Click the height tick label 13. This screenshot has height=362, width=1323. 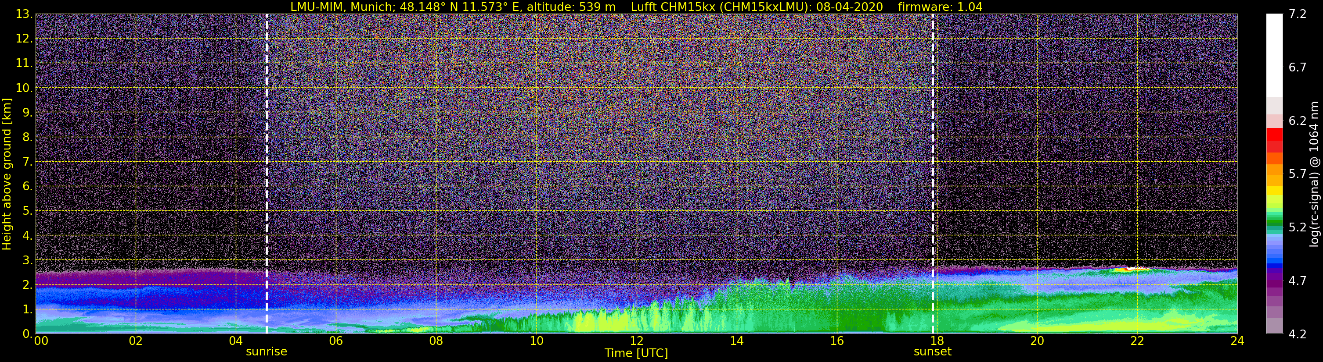click(x=24, y=14)
